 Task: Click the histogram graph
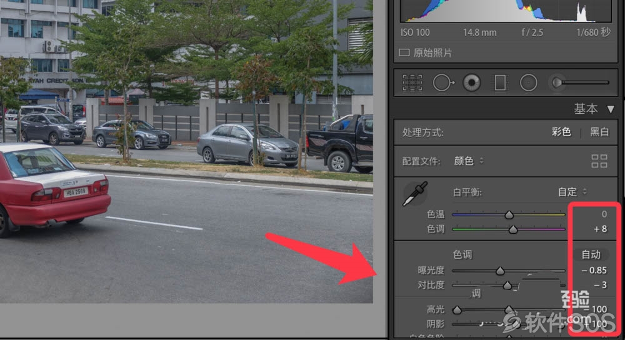point(506,11)
